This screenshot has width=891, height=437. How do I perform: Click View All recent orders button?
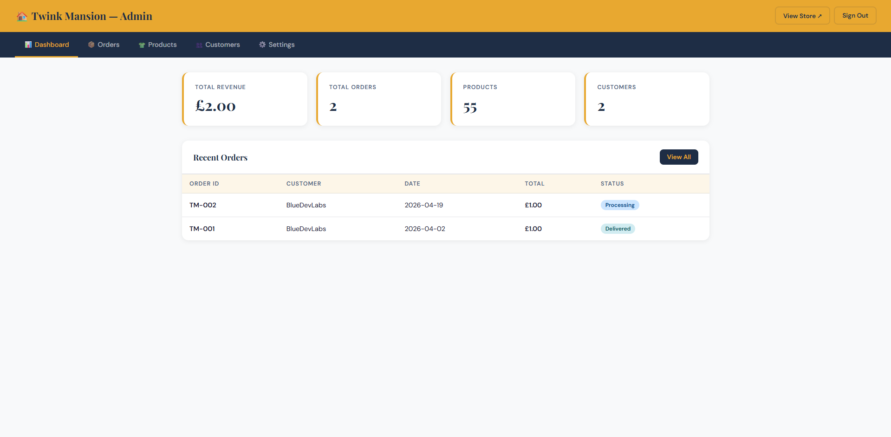(678, 157)
